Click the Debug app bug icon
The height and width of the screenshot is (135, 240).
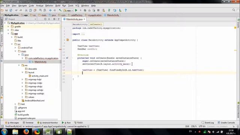[85, 10]
